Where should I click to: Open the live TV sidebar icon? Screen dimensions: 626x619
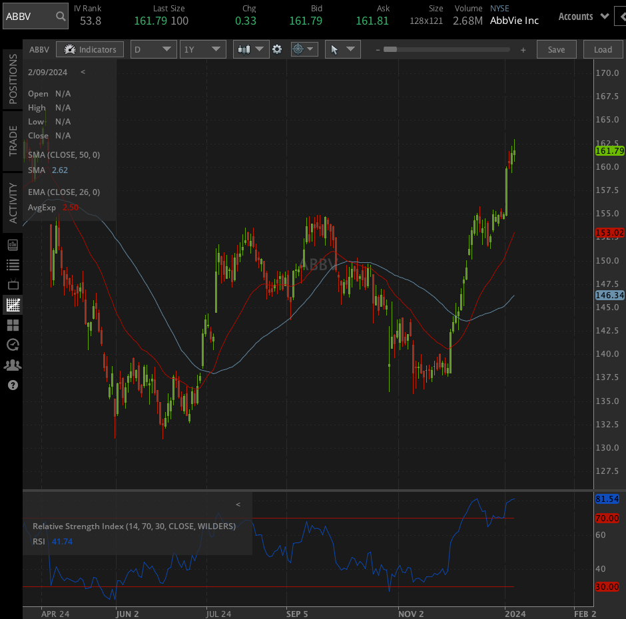point(13,285)
